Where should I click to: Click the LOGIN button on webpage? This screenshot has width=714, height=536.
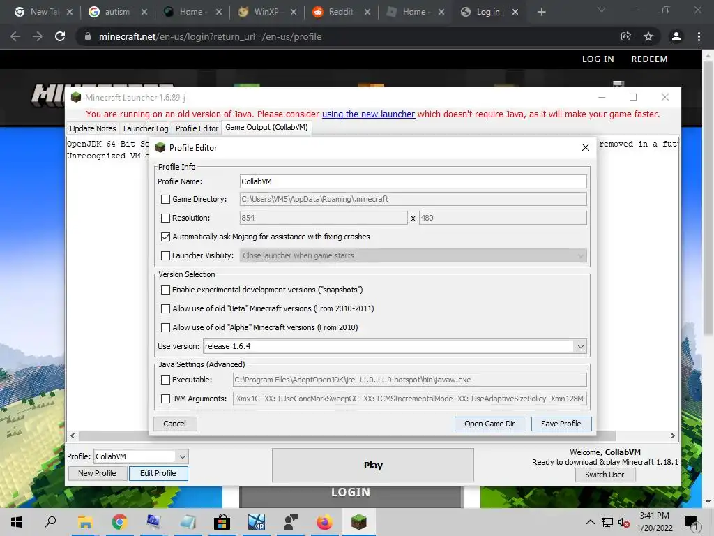(x=351, y=492)
